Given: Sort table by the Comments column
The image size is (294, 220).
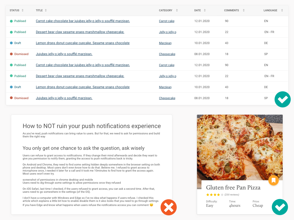Looking at the screenshot, I should pyautogui.click(x=243, y=10).
